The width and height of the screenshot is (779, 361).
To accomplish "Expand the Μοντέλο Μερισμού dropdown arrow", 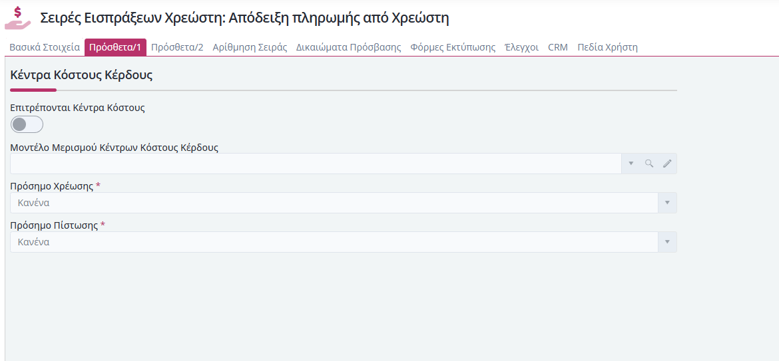I will 631,164.
